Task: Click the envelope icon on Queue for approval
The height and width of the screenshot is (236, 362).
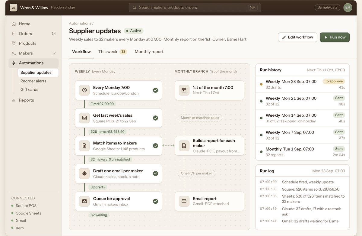Action: pos(84,201)
